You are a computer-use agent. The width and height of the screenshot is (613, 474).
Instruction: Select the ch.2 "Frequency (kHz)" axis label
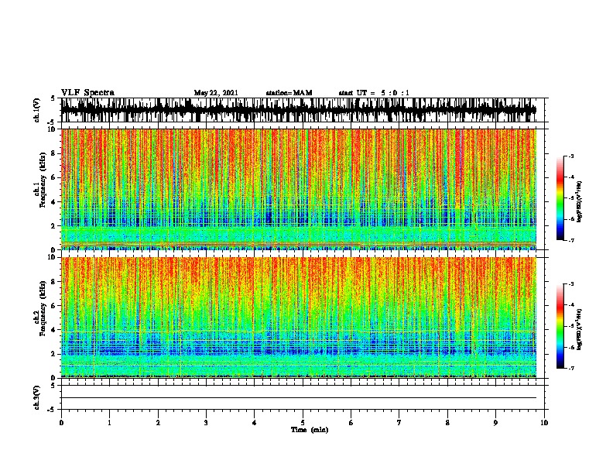tap(43, 308)
